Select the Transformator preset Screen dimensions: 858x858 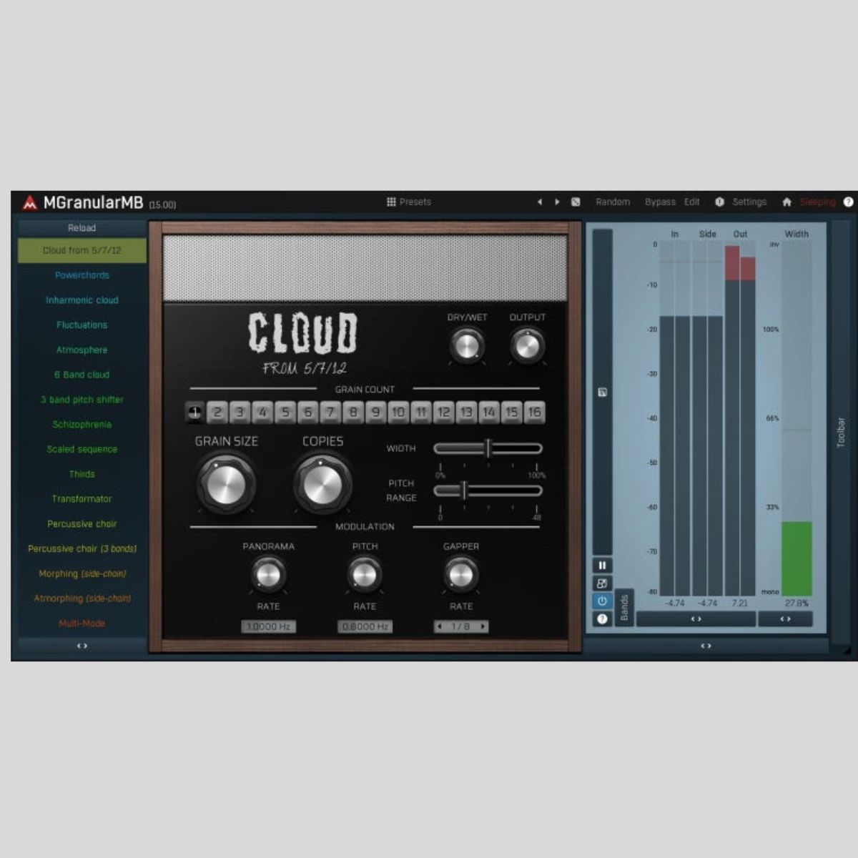[82, 499]
